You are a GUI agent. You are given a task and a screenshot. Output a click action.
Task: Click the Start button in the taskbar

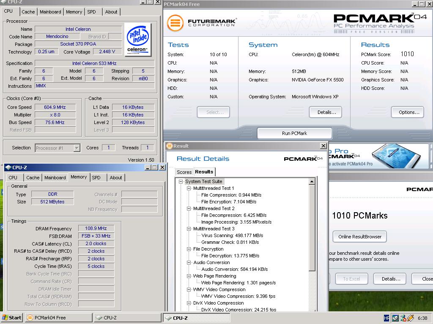[11, 318]
